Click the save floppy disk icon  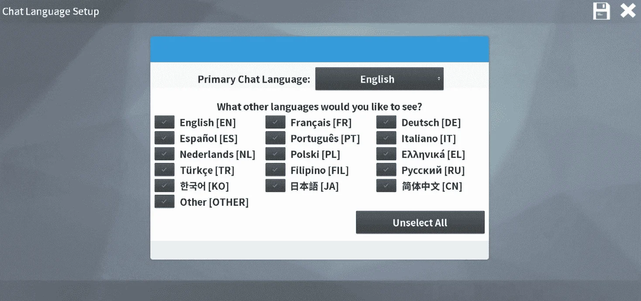coord(601,11)
